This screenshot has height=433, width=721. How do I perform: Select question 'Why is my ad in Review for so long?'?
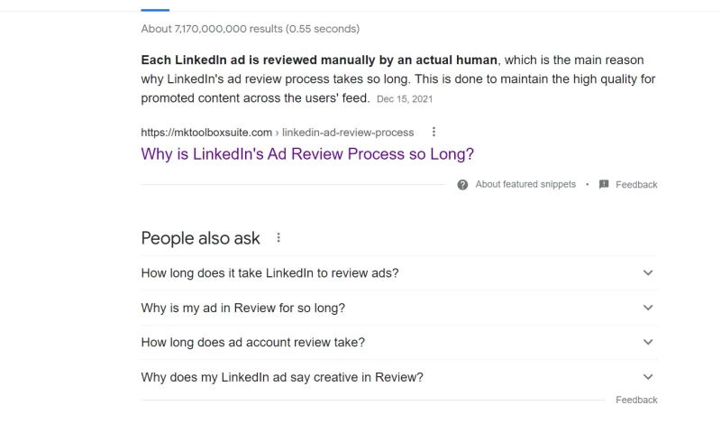click(x=242, y=308)
